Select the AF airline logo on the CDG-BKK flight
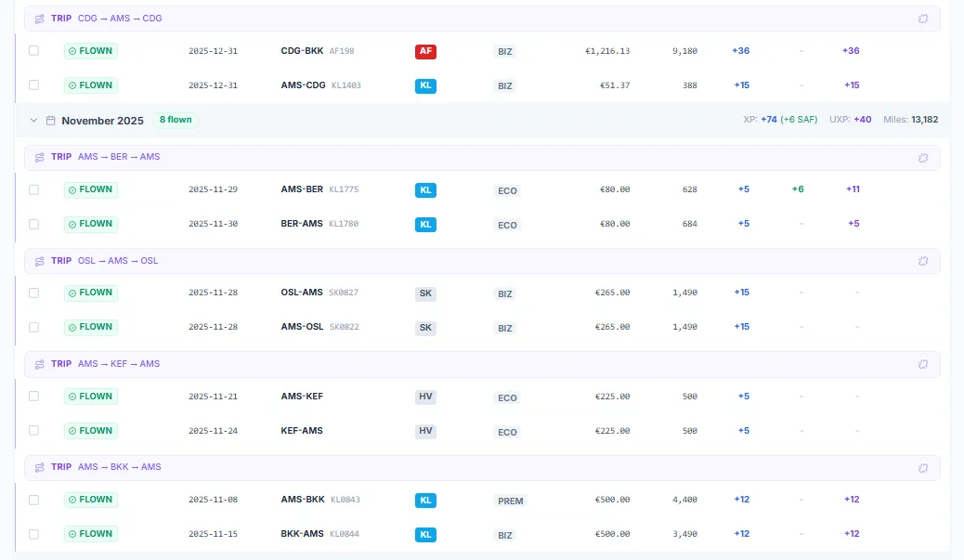 click(x=425, y=51)
